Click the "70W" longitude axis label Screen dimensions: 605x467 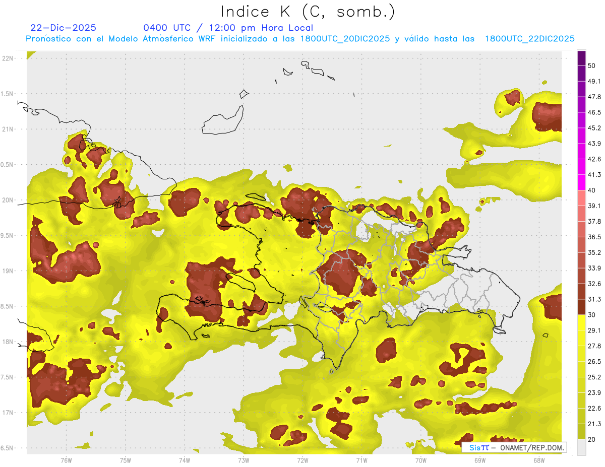tap(421, 460)
